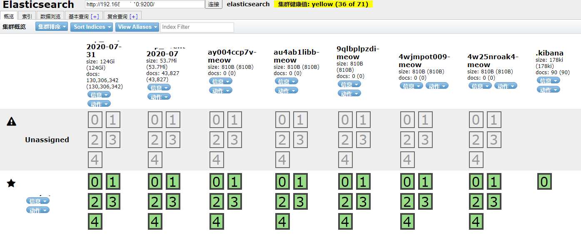581x246 pixels.
Task: Add a new 复合查询 tab with [+]
Action: [134, 16]
